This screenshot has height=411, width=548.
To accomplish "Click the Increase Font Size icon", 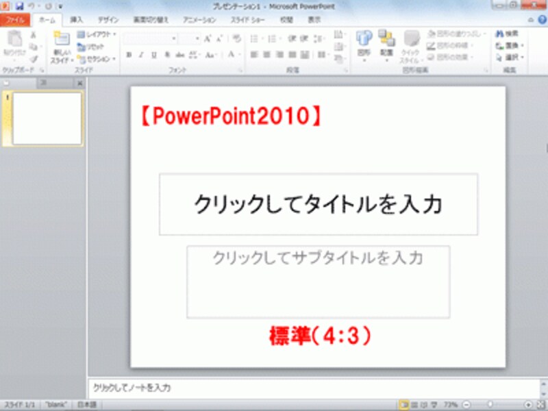I will click(208, 38).
